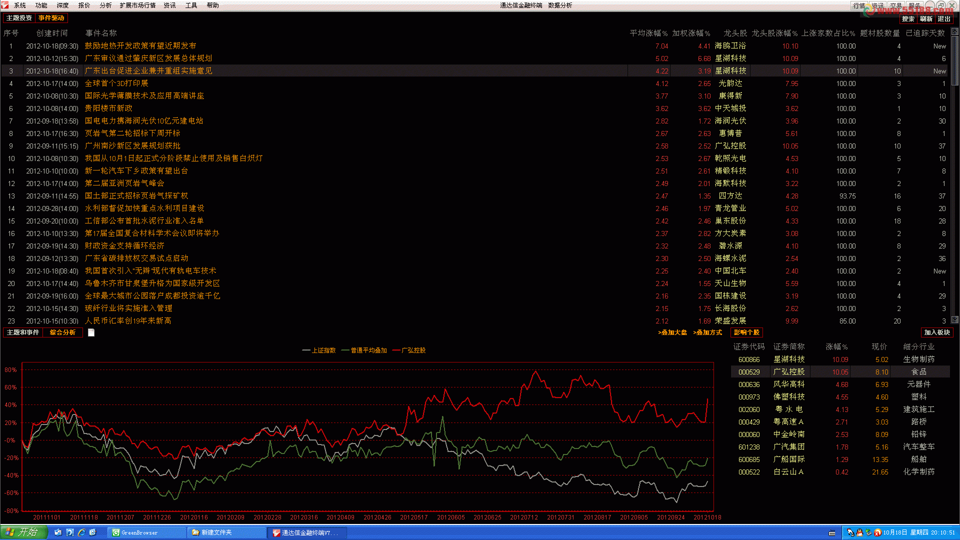
Task: Open the Windows 开始 start button
Action: (x=23, y=532)
